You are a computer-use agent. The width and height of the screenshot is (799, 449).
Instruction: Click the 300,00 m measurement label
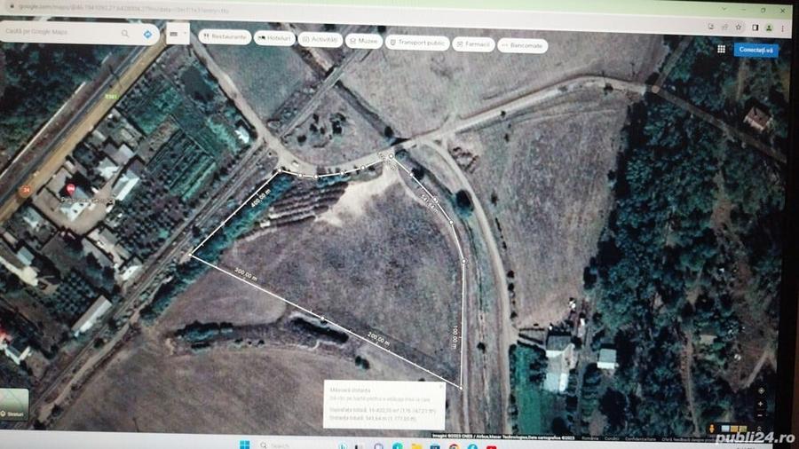pos(246,274)
